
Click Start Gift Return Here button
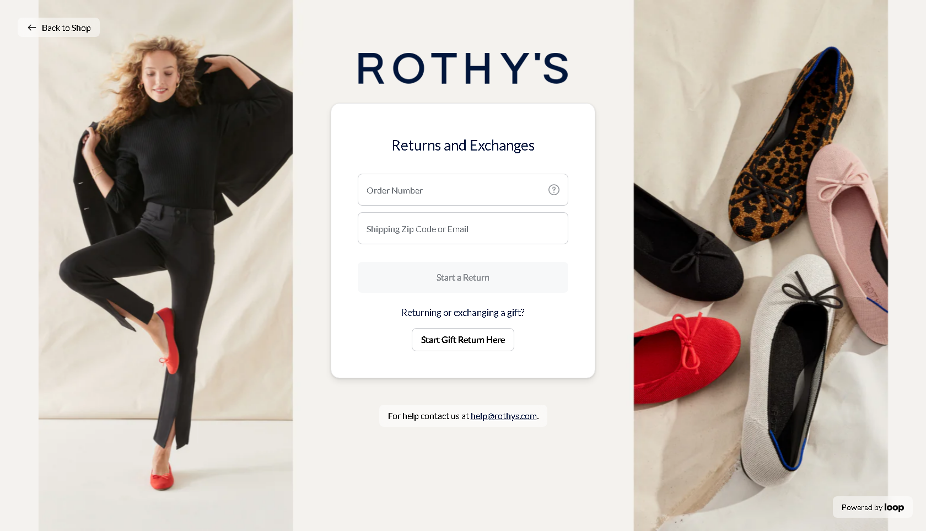(x=463, y=340)
